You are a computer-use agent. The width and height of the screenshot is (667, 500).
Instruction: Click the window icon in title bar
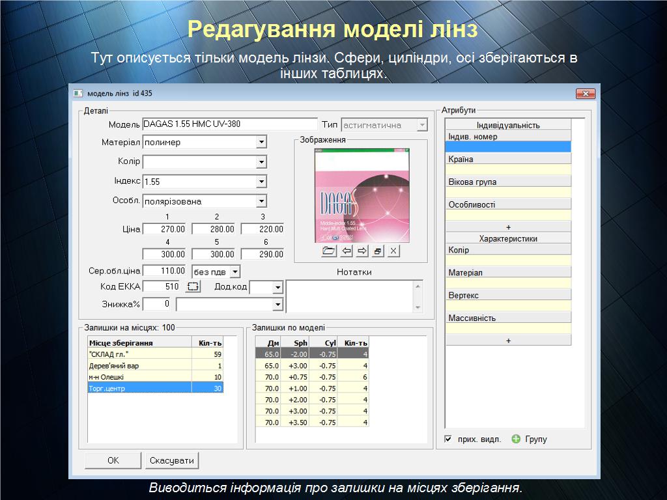click(78, 94)
